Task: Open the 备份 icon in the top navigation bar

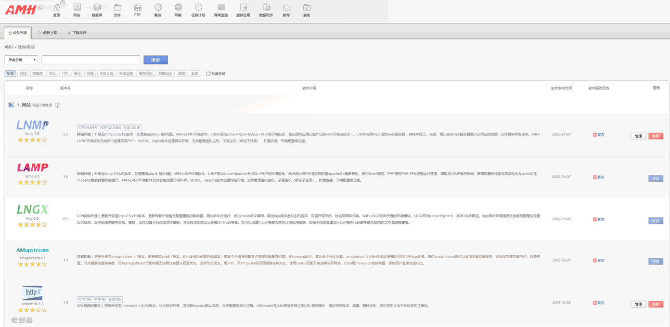Action: [x=158, y=9]
